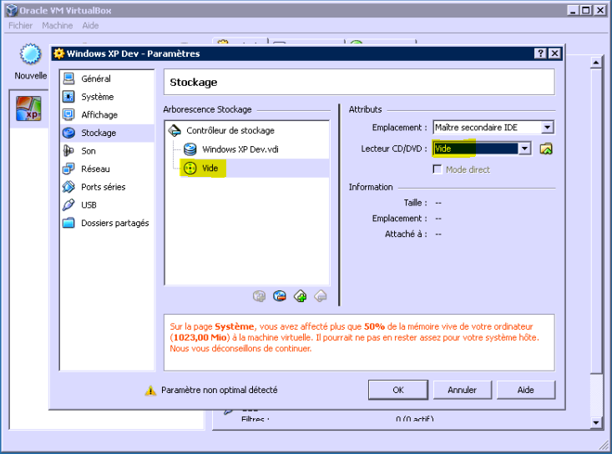The image size is (612, 454).
Task: Open the Machine menu
Action: coord(58,26)
